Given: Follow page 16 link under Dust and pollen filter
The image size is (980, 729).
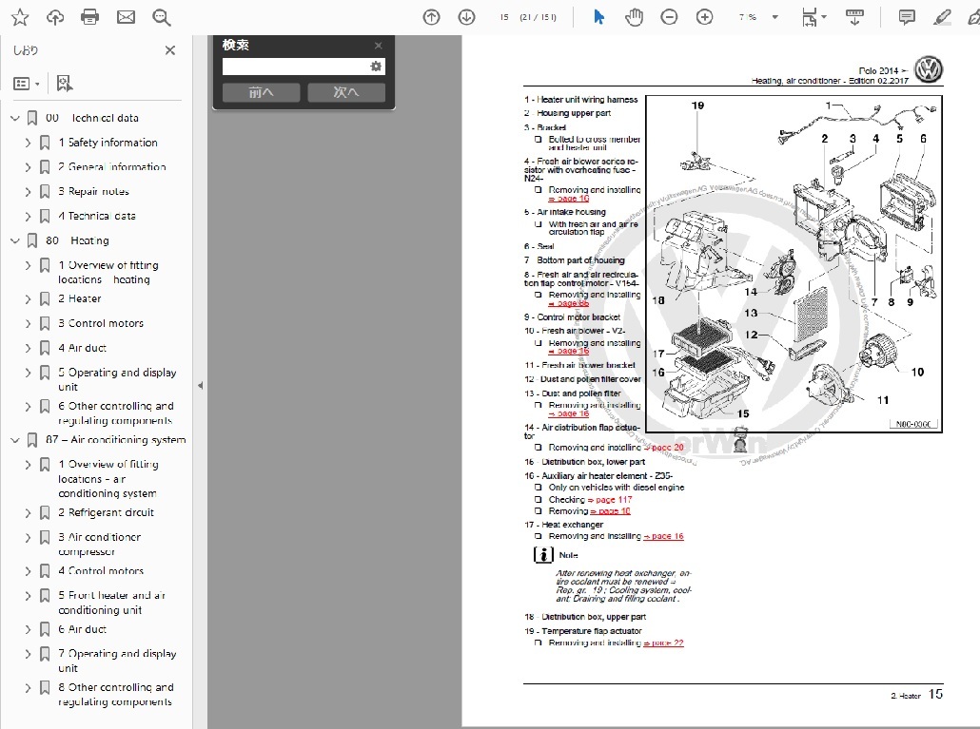Looking at the screenshot, I should pyautogui.click(x=569, y=413).
